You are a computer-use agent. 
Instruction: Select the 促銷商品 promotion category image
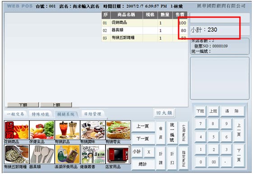[x=17, y=130]
